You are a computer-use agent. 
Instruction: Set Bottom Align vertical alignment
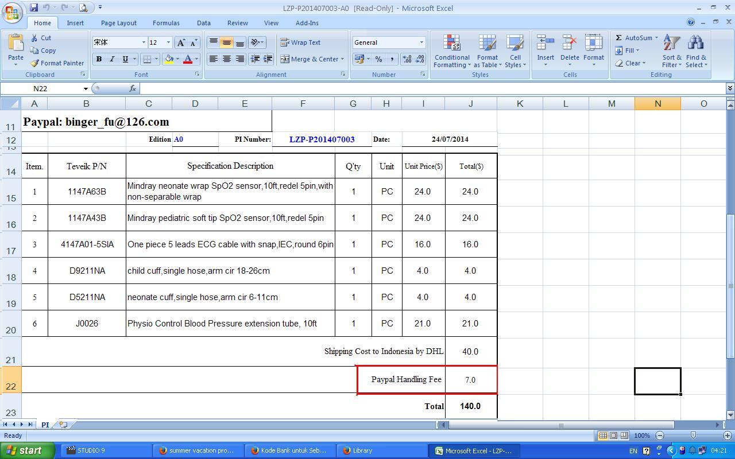[239, 42]
